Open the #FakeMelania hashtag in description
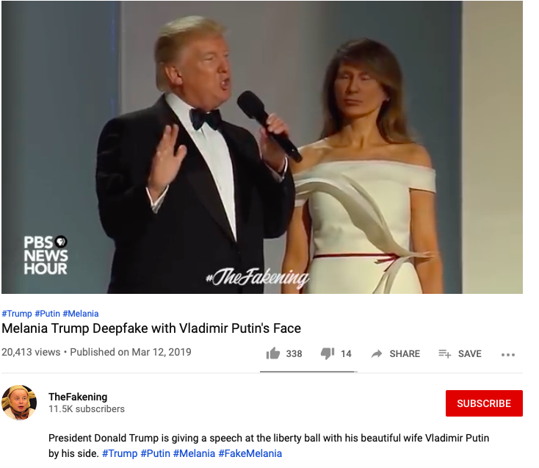Image resolution: width=539 pixels, height=468 pixels. point(250,453)
